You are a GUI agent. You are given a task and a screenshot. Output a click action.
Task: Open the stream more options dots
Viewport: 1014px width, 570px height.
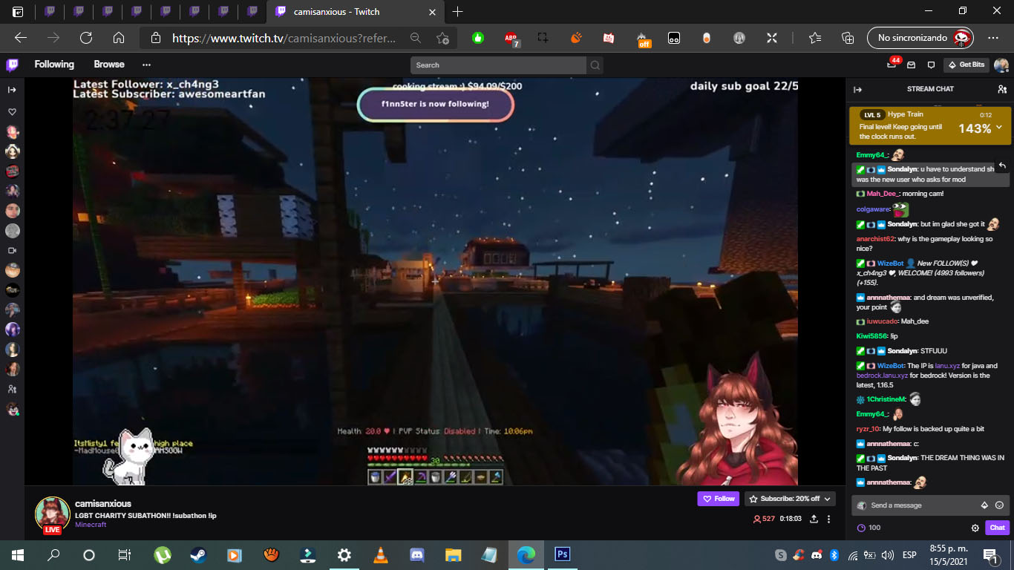(x=829, y=519)
